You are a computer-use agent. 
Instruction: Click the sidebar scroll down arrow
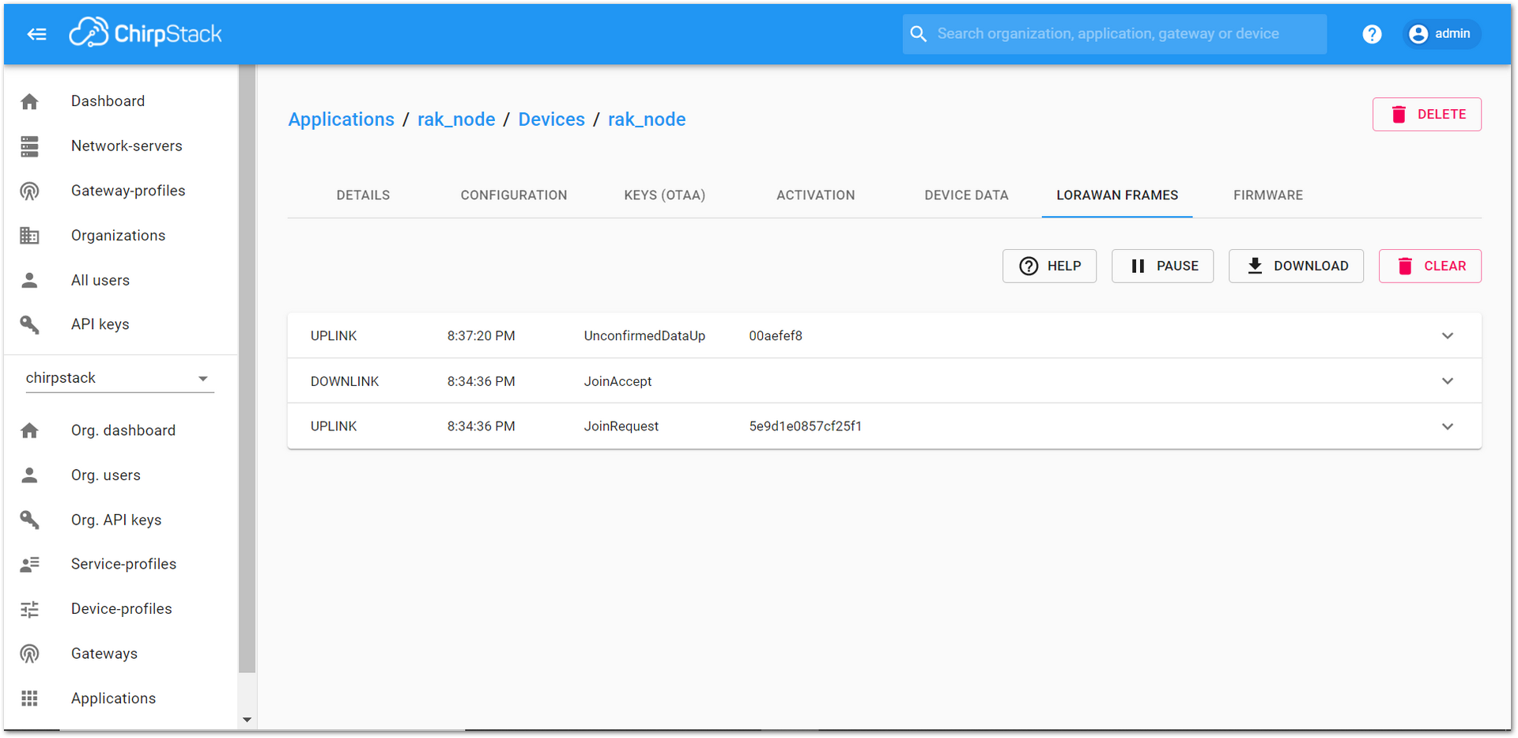247,720
